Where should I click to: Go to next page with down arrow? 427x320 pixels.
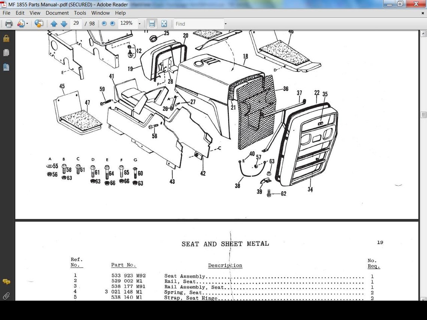[x=64, y=23]
